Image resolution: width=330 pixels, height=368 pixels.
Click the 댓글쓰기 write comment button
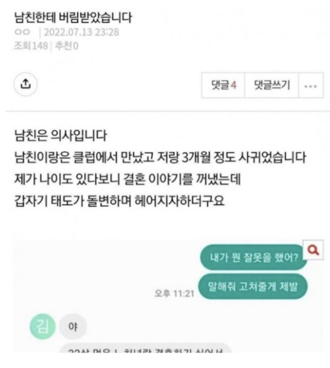[x=272, y=85]
